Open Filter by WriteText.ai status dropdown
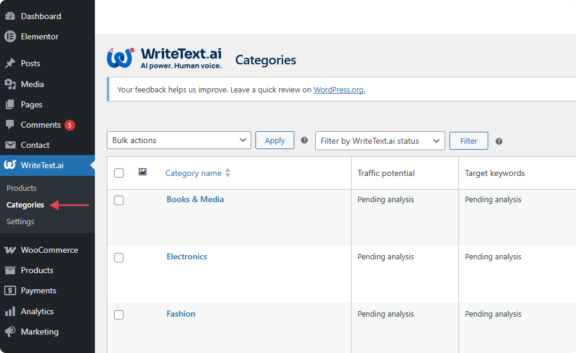The width and height of the screenshot is (576, 353). 380,141
